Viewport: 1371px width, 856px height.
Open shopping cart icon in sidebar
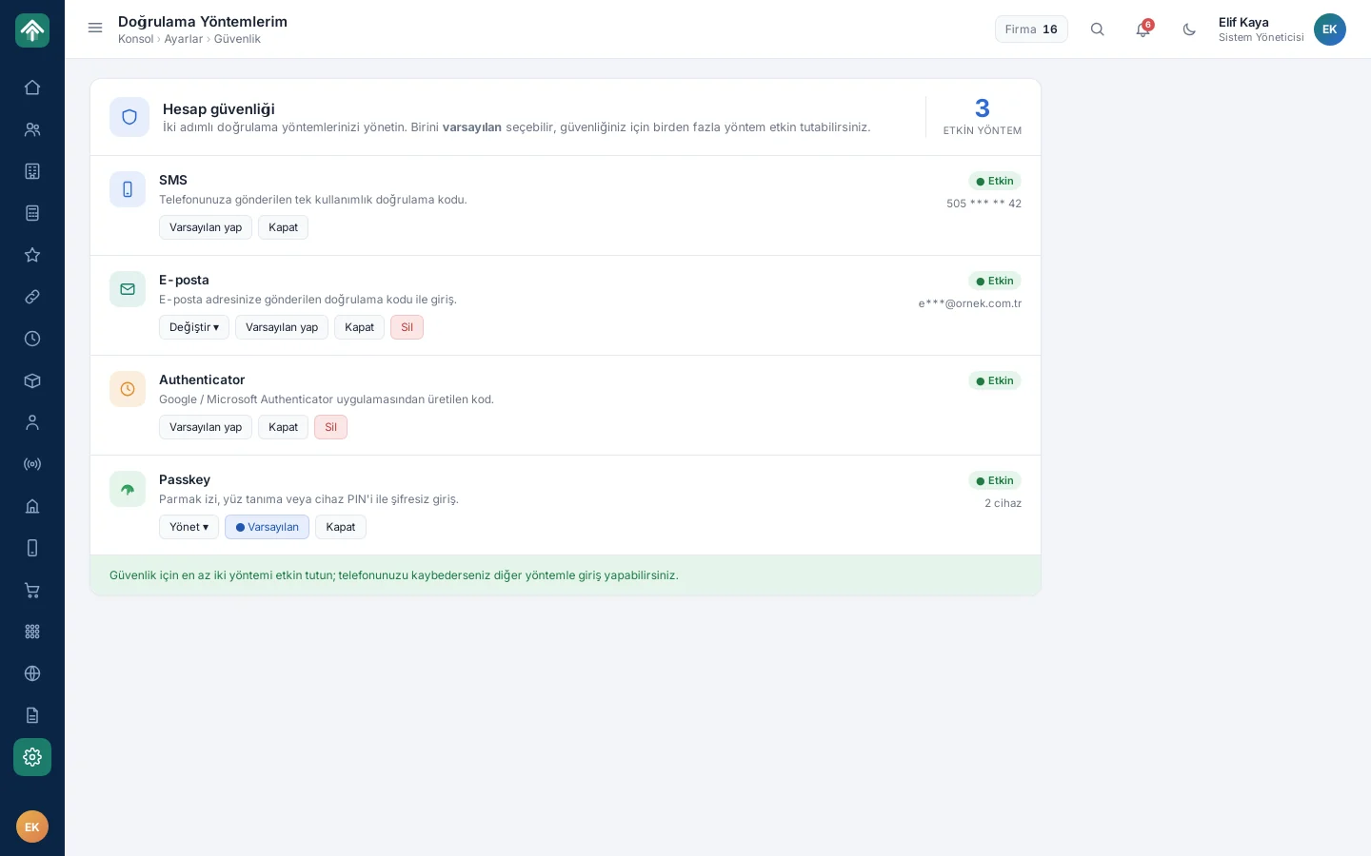[x=32, y=590]
